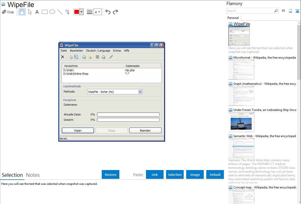Click the open-list folder icon in WipeFile toolbar

pos(70,57)
